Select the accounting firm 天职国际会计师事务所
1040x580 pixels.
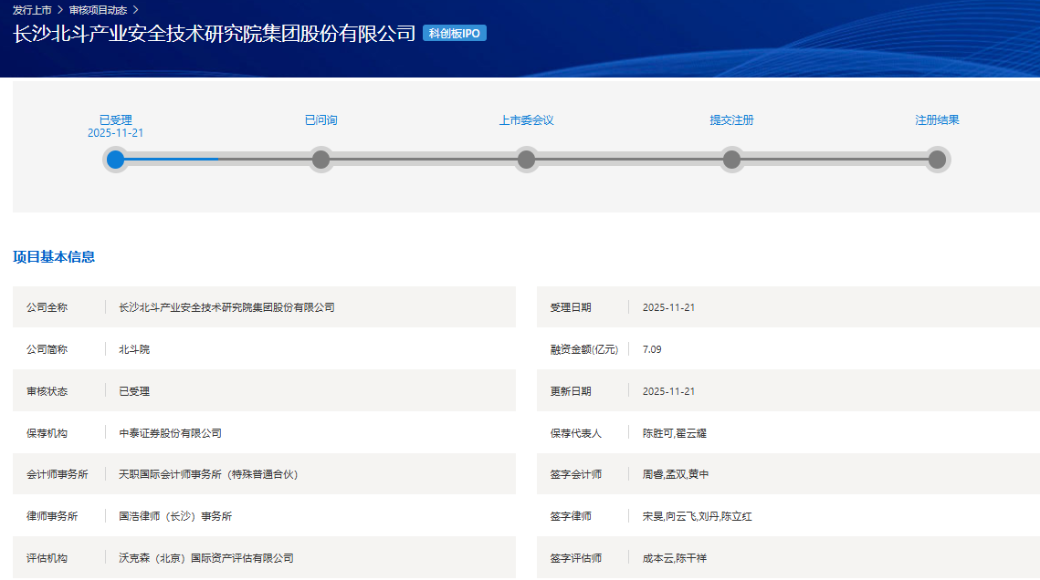(x=208, y=474)
